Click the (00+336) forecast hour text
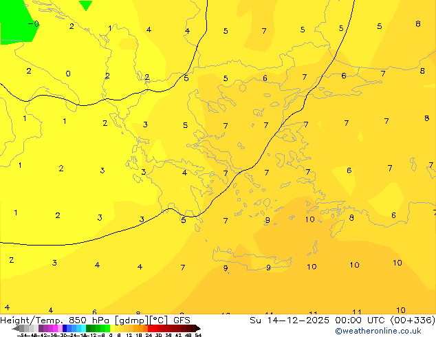The image size is (436, 337). click(x=413, y=320)
